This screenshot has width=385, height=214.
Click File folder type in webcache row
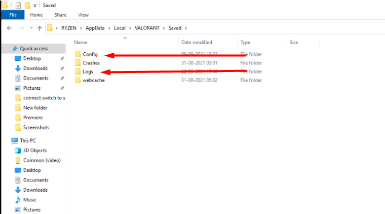pos(251,80)
